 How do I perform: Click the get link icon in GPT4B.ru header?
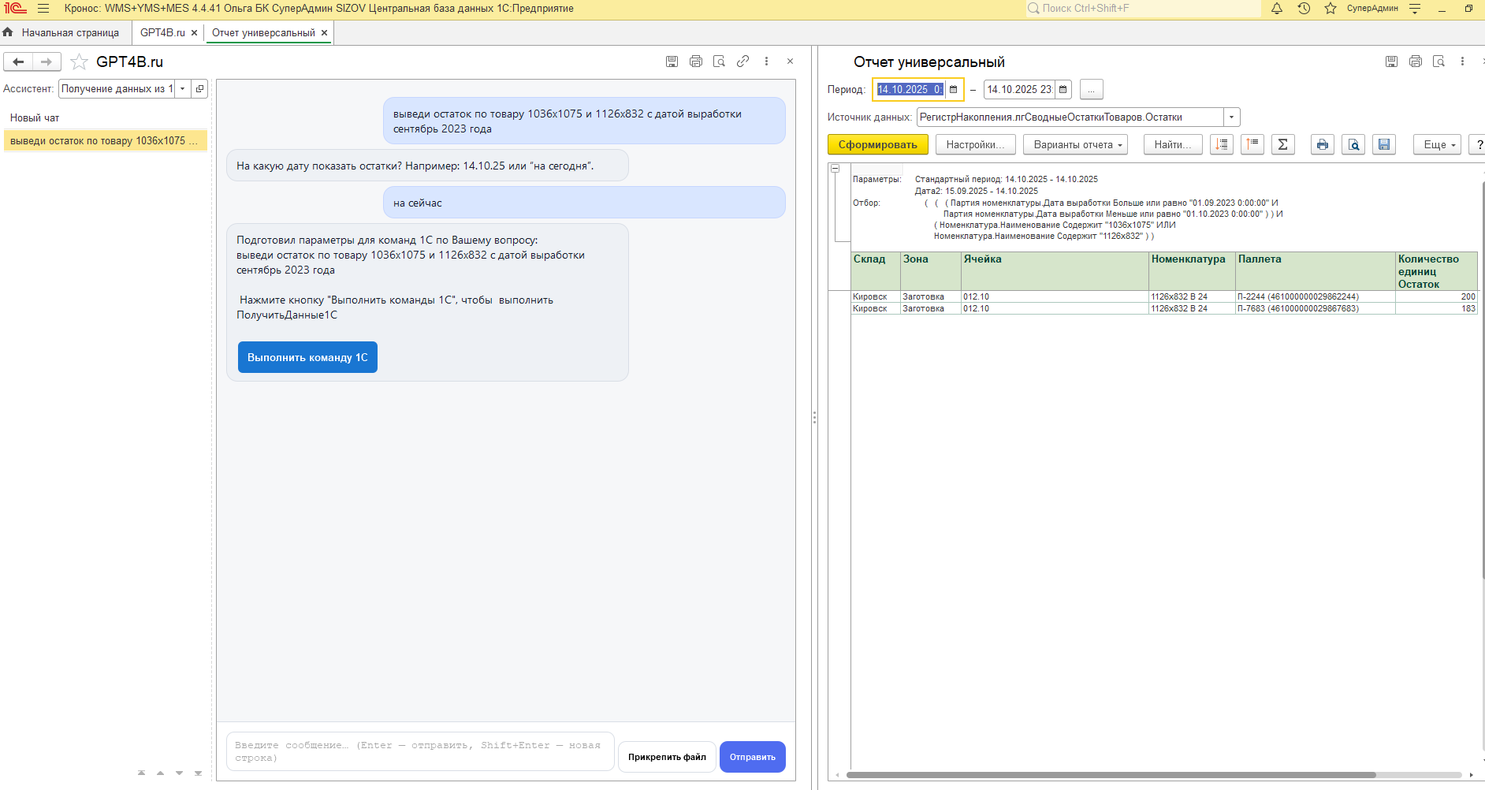[x=742, y=61]
